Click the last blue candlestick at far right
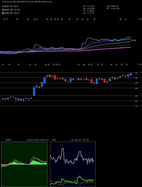The image size is (142, 187). point(131,74)
